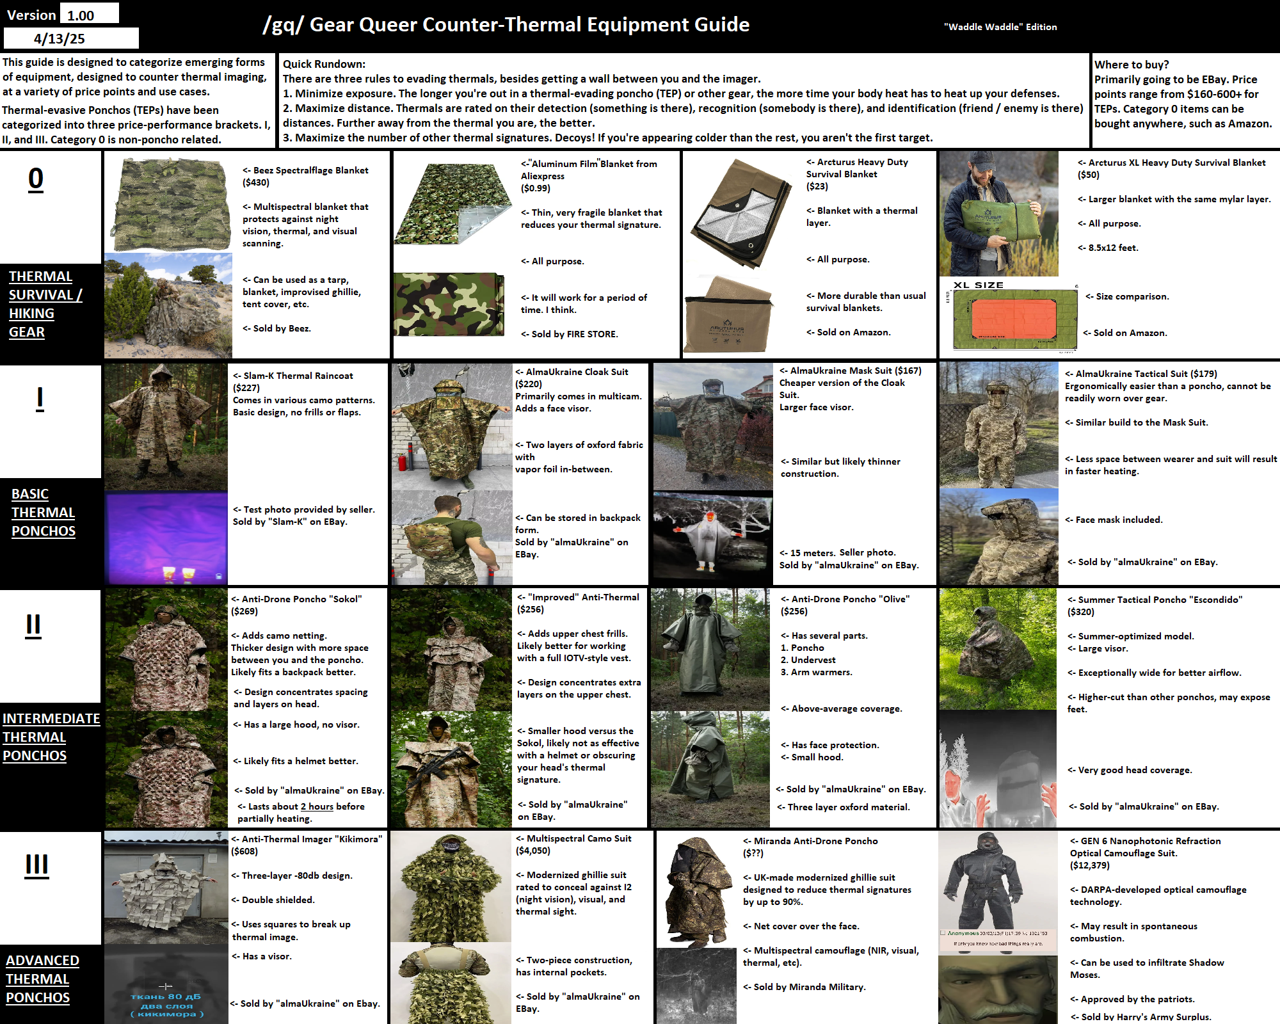
Task: Click the date 4/13/25 box
Action: pyautogui.click(x=71, y=38)
